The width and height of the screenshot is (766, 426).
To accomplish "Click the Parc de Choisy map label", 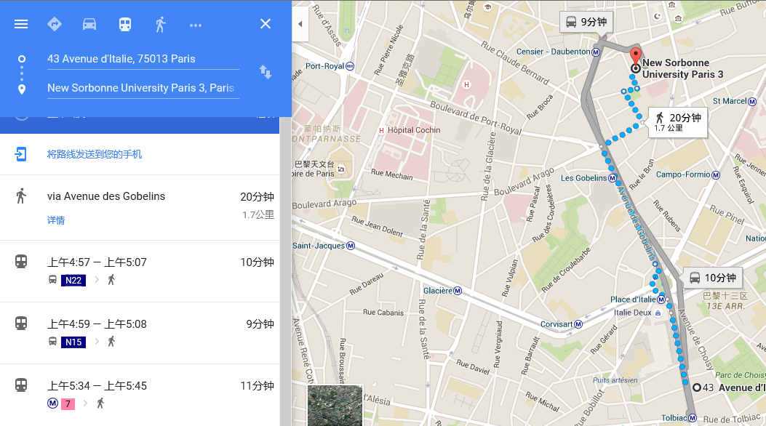I will tap(741, 375).
